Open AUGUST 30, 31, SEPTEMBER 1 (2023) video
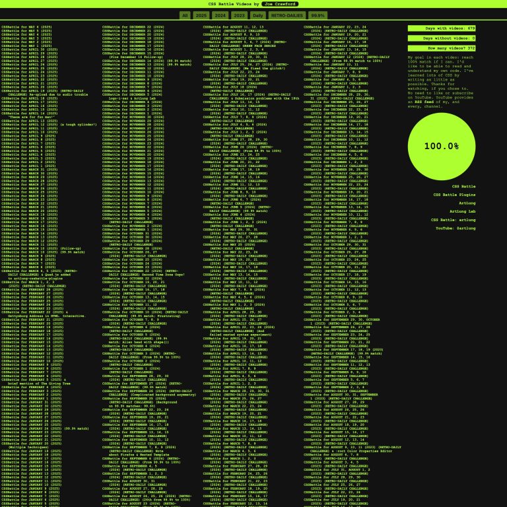Viewport: 507px width, 507px height. 341,396
